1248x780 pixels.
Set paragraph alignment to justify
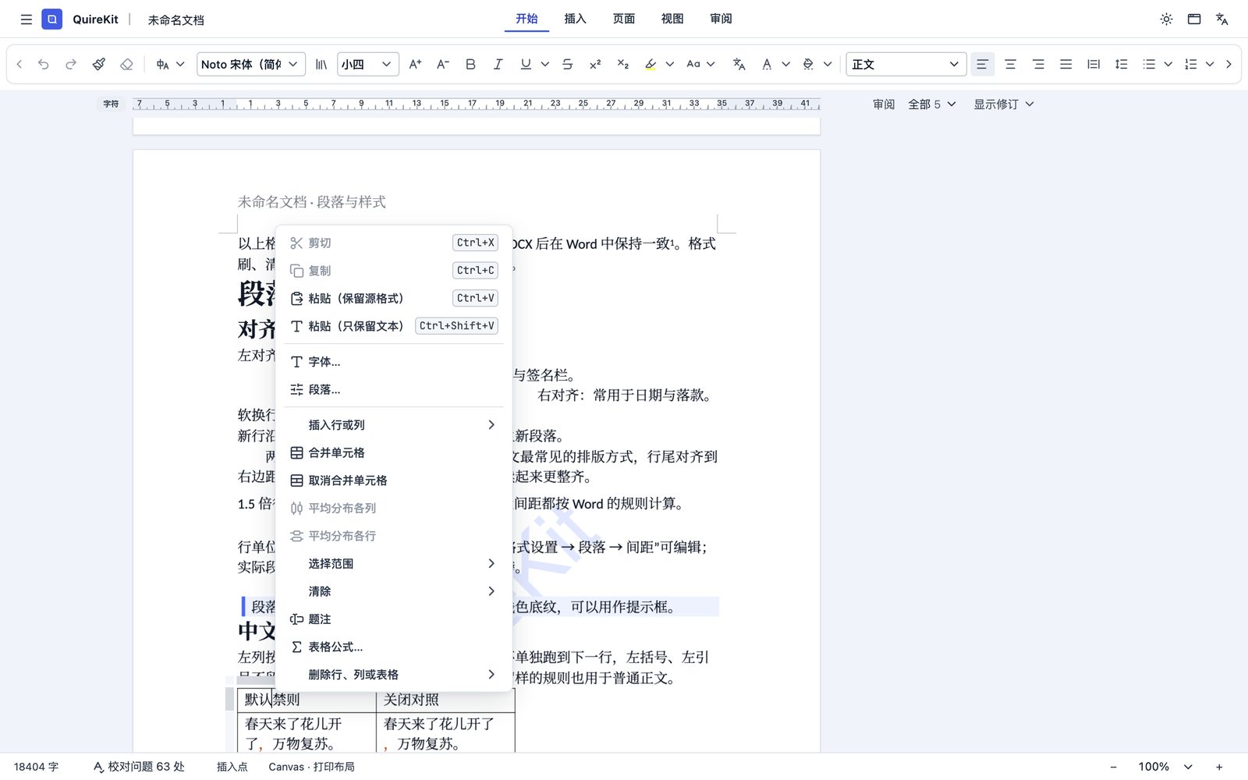click(x=1065, y=64)
